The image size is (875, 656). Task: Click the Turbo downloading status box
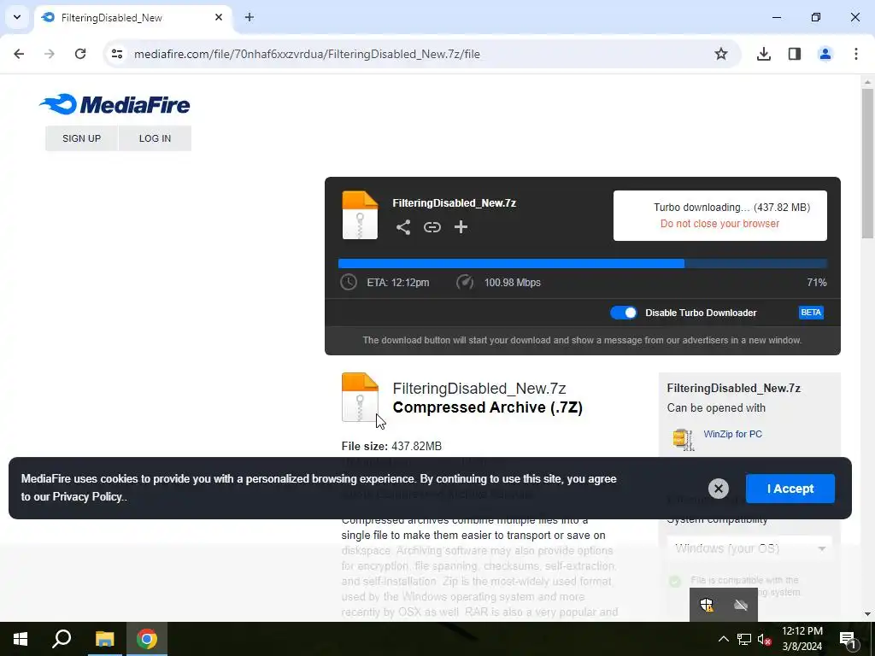tap(719, 215)
